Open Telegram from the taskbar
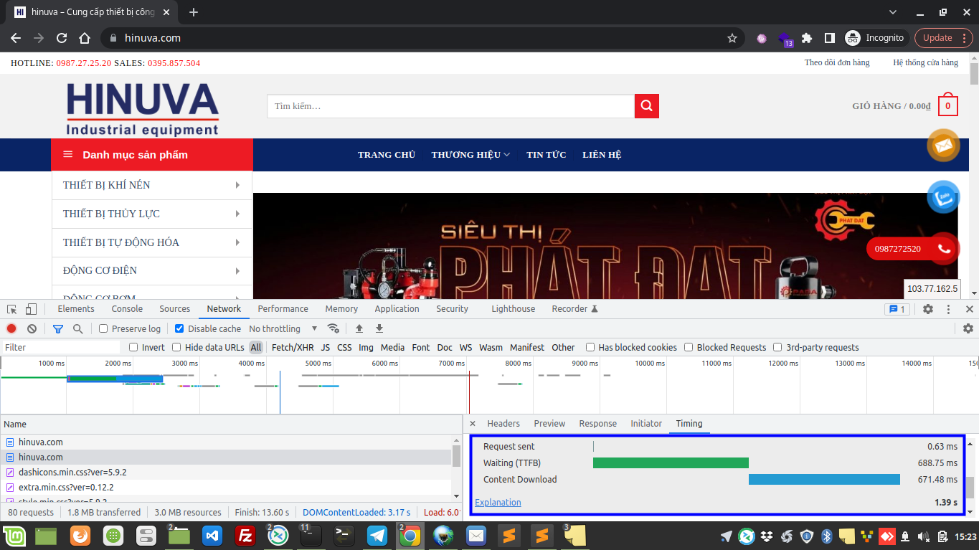The width and height of the screenshot is (979, 550). click(377, 536)
